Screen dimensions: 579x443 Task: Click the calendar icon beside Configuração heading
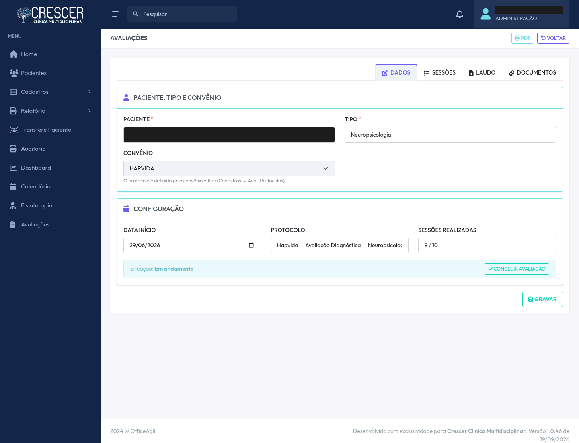coord(126,209)
